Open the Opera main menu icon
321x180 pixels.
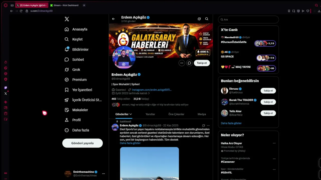tap(6, 5)
